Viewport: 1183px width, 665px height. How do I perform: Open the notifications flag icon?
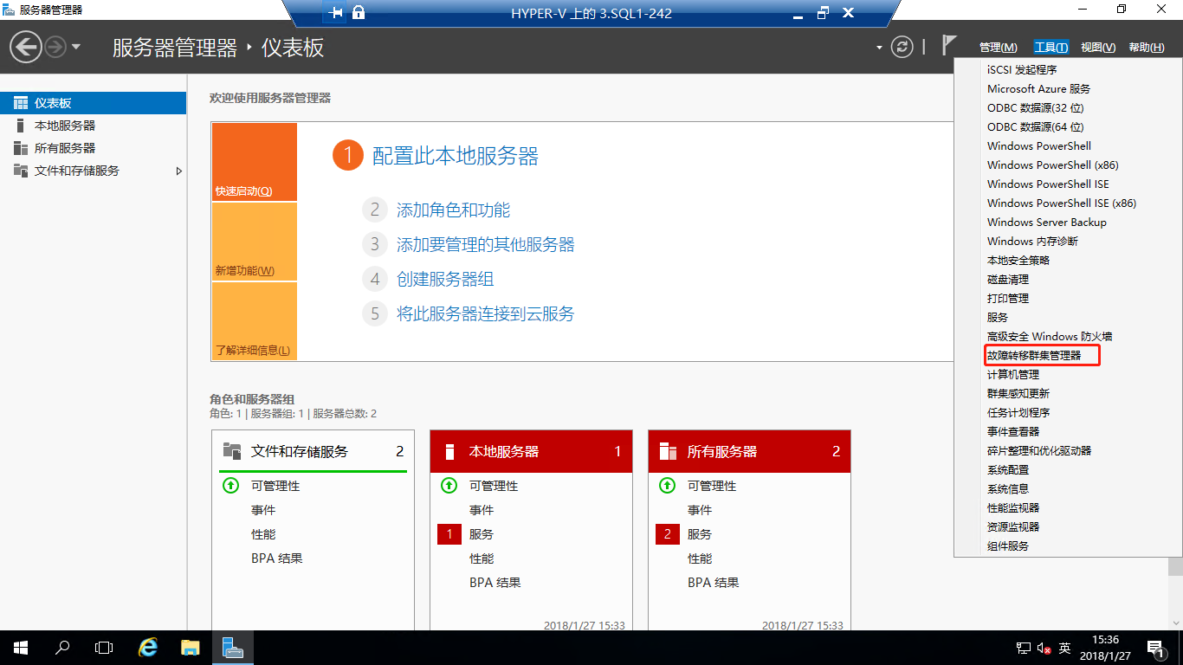coord(950,46)
